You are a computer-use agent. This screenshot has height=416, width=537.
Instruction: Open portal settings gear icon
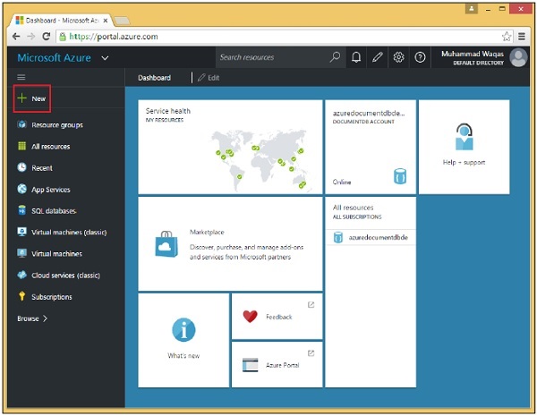click(x=398, y=57)
